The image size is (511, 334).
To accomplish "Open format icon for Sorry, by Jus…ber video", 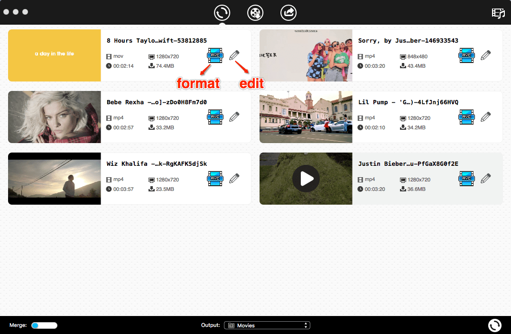I will click(x=467, y=55).
